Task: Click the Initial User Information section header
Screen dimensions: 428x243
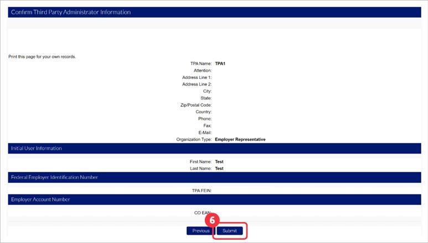Action: 36,149
